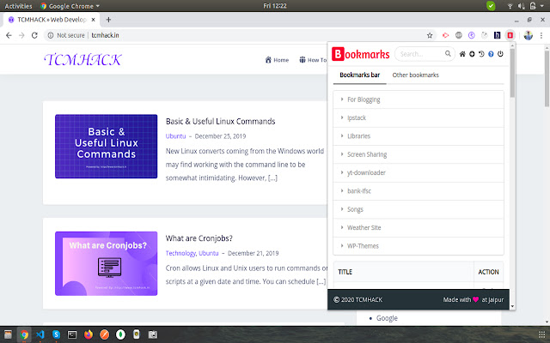Image resolution: width=550 pixels, height=343 pixels.
Task: Open Skype from the dock
Action: [56, 334]
